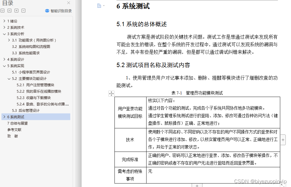Viewport: 291px width, 187px height.
Task: Add a row with the table's bottom plus
Action: 197,185
